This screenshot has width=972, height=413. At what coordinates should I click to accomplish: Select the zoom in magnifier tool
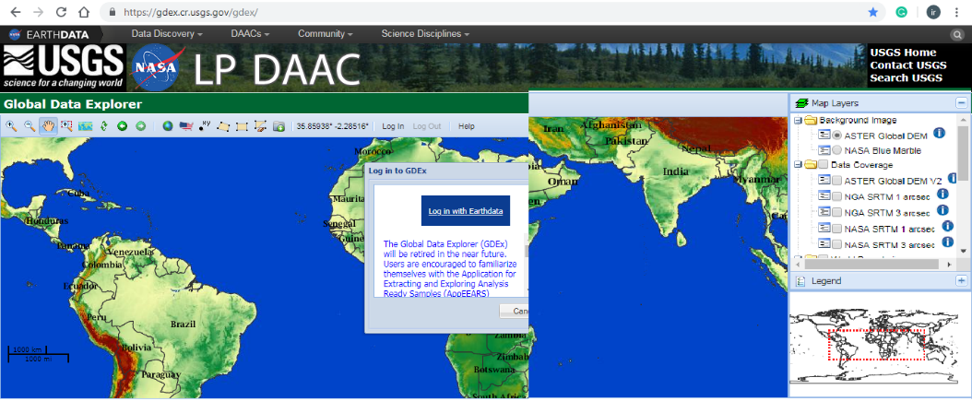click(x=11, y=126)
